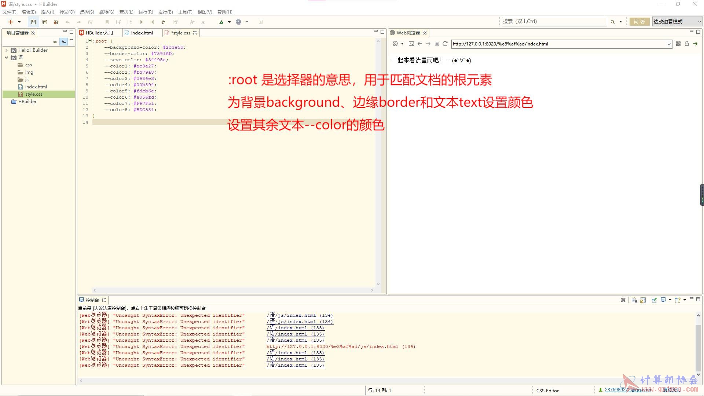Click the 问答 button

point(639,22)
